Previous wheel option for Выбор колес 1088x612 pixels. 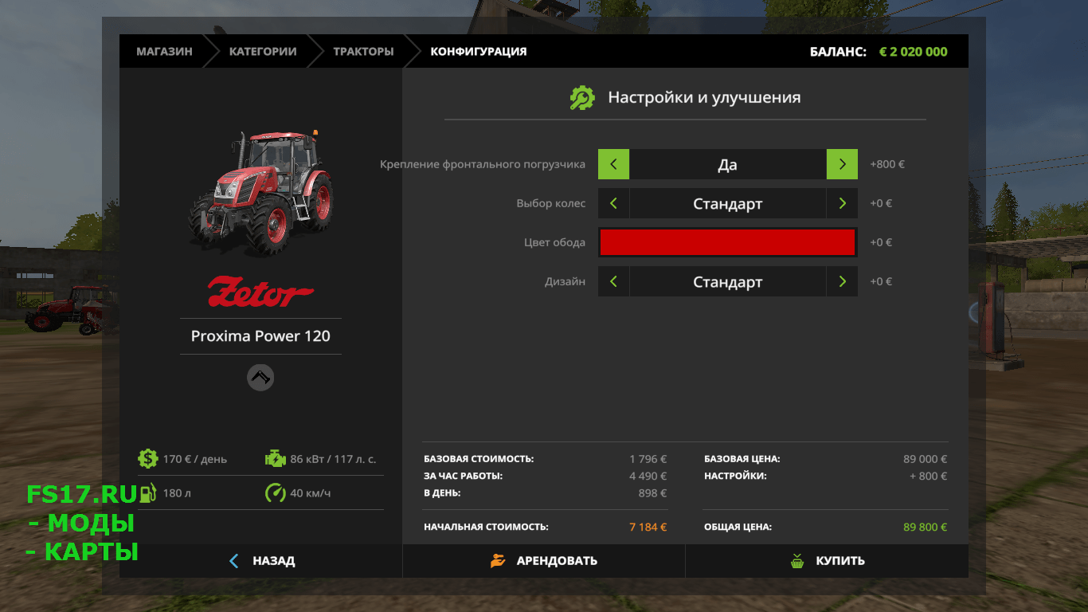pos(613,203)
